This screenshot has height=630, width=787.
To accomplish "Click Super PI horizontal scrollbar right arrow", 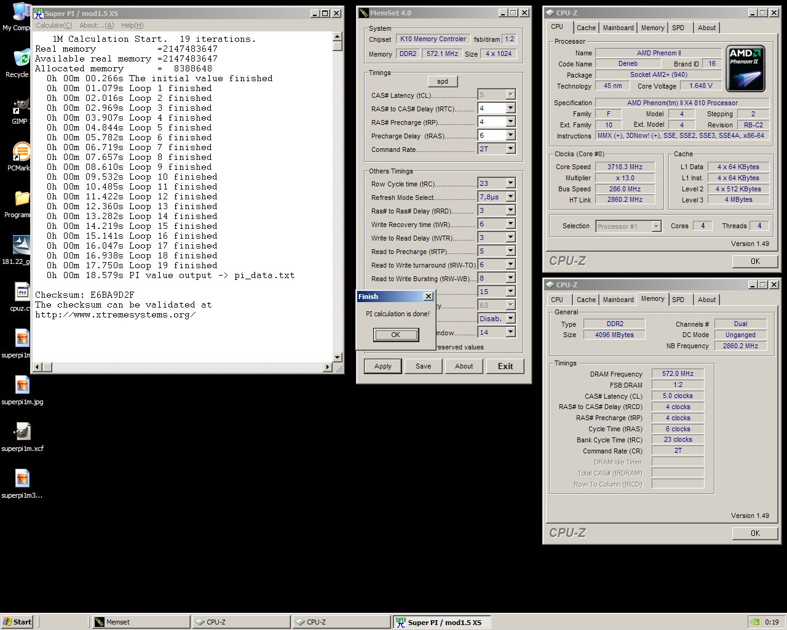I will pyautogui.click(x=328, y=367).
